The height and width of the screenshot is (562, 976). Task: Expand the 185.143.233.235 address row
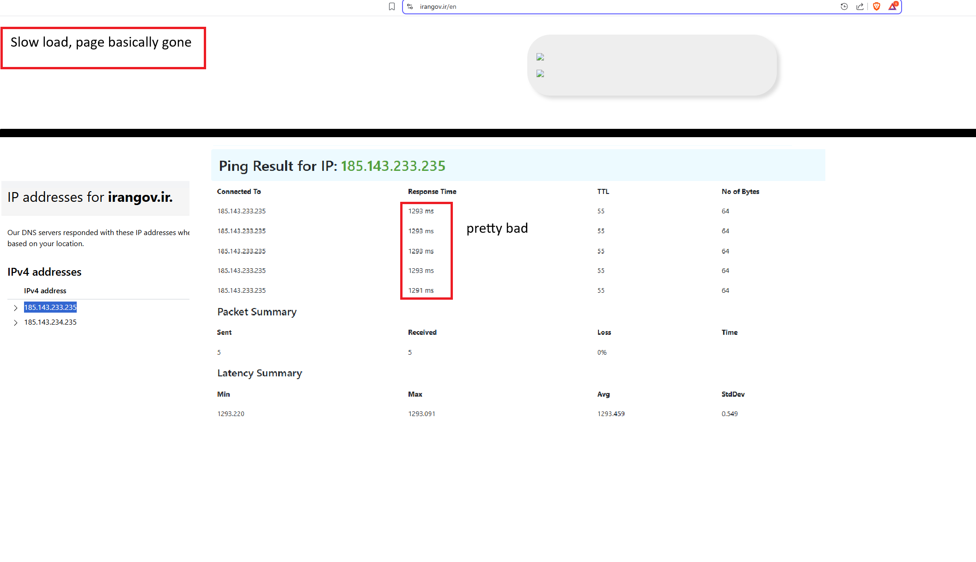[x=16, y=308]
